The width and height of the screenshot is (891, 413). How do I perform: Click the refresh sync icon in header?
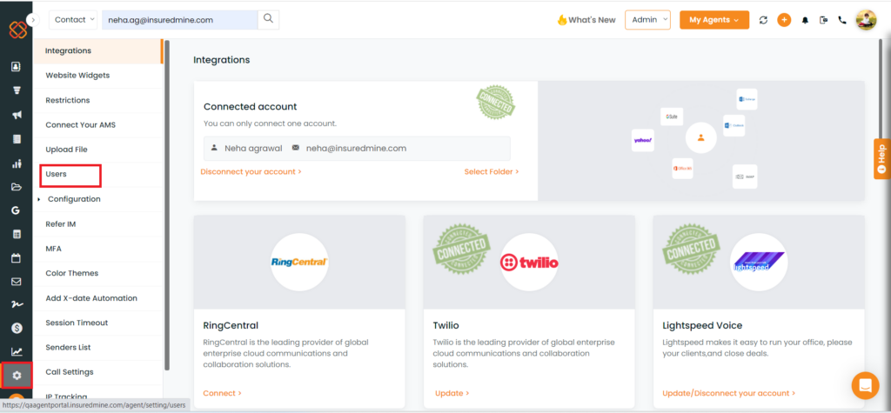point(763,20)
